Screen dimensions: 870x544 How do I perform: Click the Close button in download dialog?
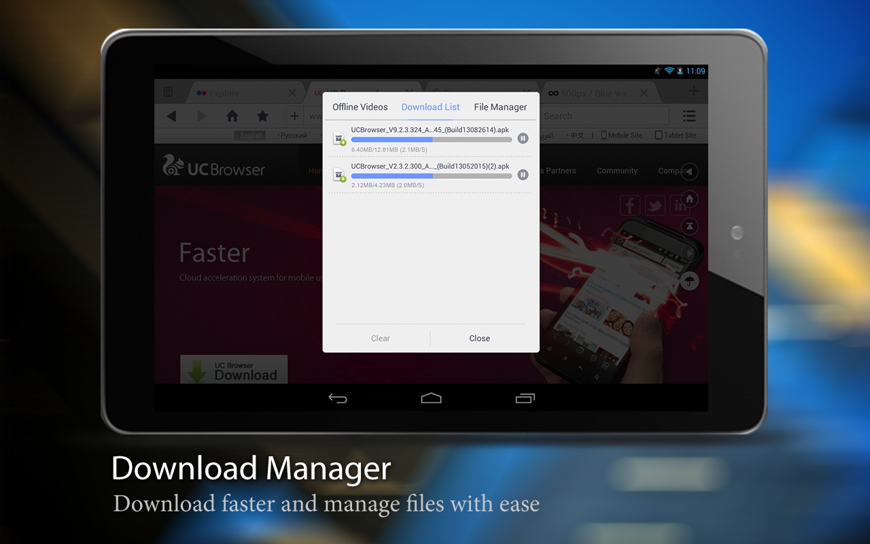pos(479,338)
